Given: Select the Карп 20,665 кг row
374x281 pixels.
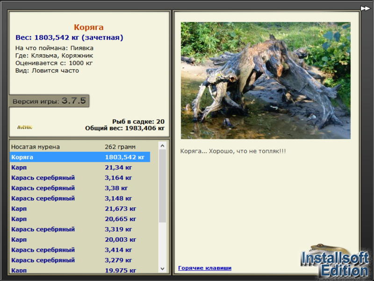Looking at the screenshot, I should pos(80,219).
